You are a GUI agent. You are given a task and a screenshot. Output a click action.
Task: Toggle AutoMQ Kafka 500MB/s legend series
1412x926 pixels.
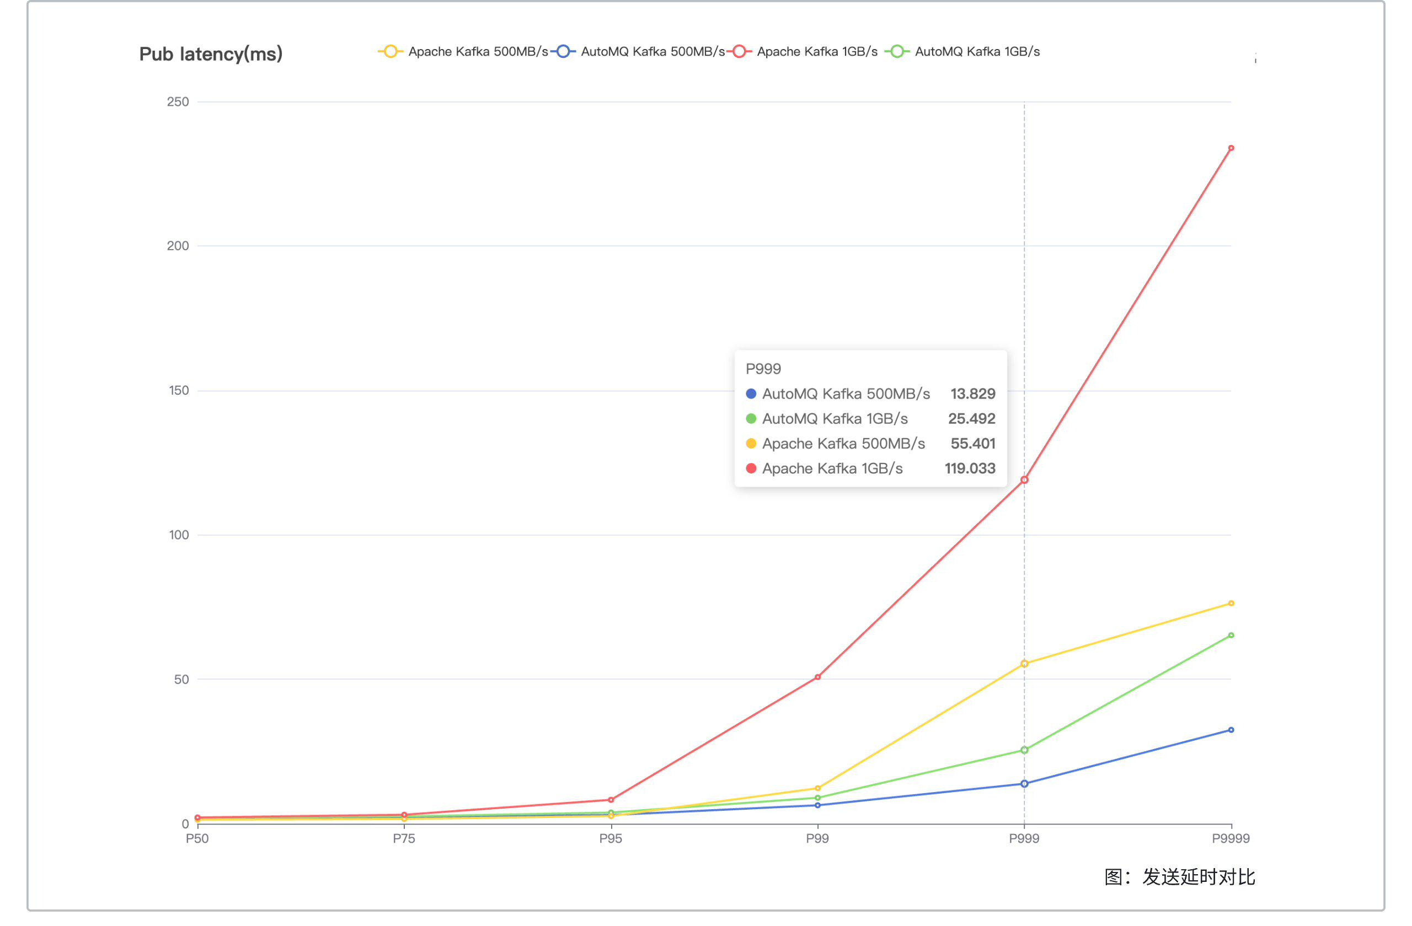652,52
